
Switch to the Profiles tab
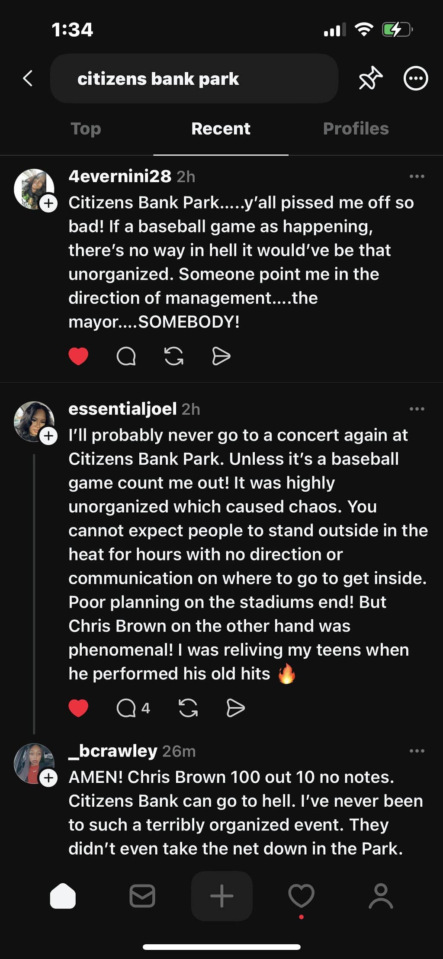point(356,129)
